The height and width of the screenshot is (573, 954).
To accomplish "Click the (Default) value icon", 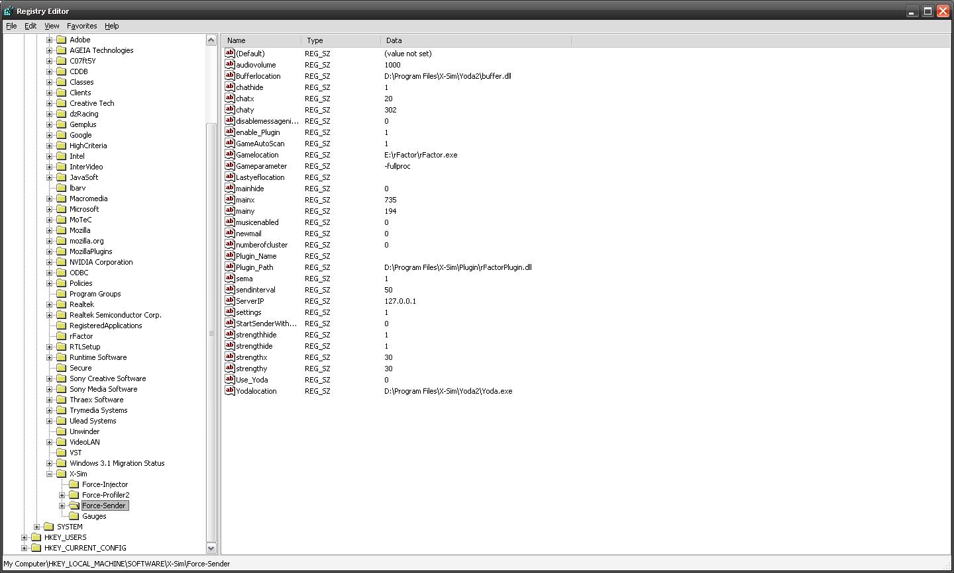I will click(230, 54).
